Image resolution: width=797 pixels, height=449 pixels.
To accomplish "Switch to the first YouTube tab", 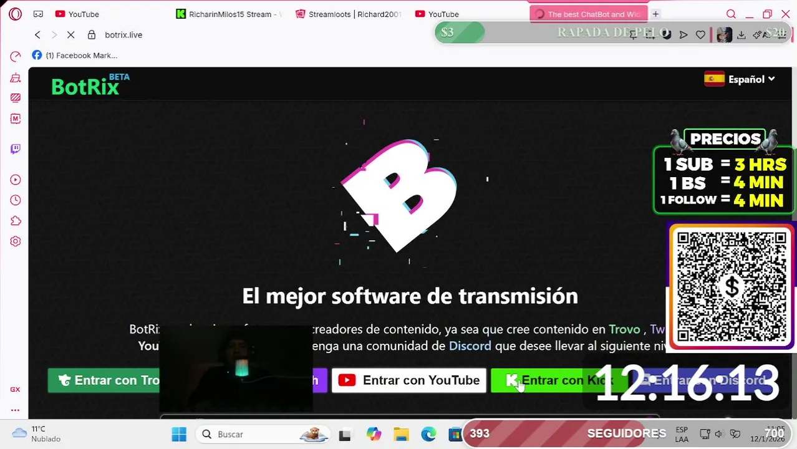I will [77, 14].
